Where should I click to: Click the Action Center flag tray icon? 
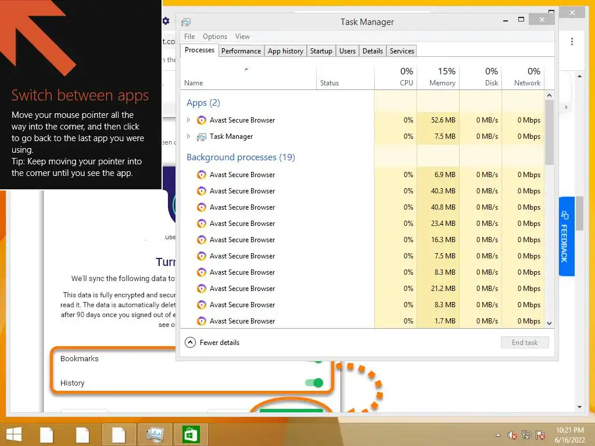(540, 434)
